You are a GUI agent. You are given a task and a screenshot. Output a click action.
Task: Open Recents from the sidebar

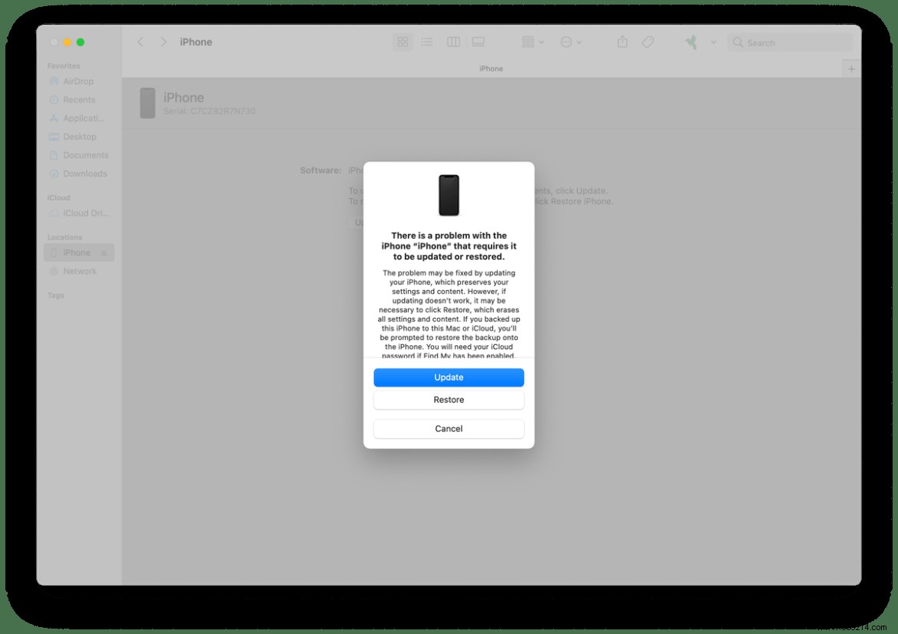pos(78,100)
